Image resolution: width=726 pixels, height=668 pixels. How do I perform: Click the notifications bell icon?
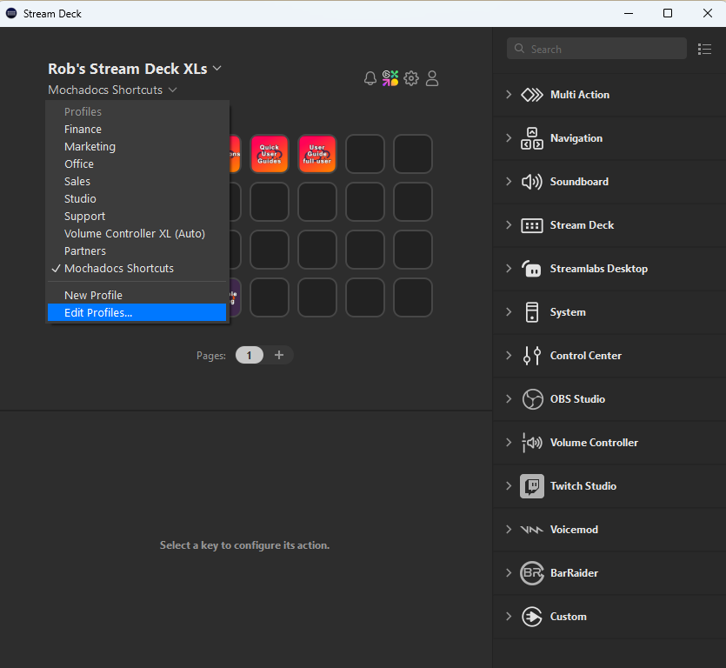click(370, 77)
